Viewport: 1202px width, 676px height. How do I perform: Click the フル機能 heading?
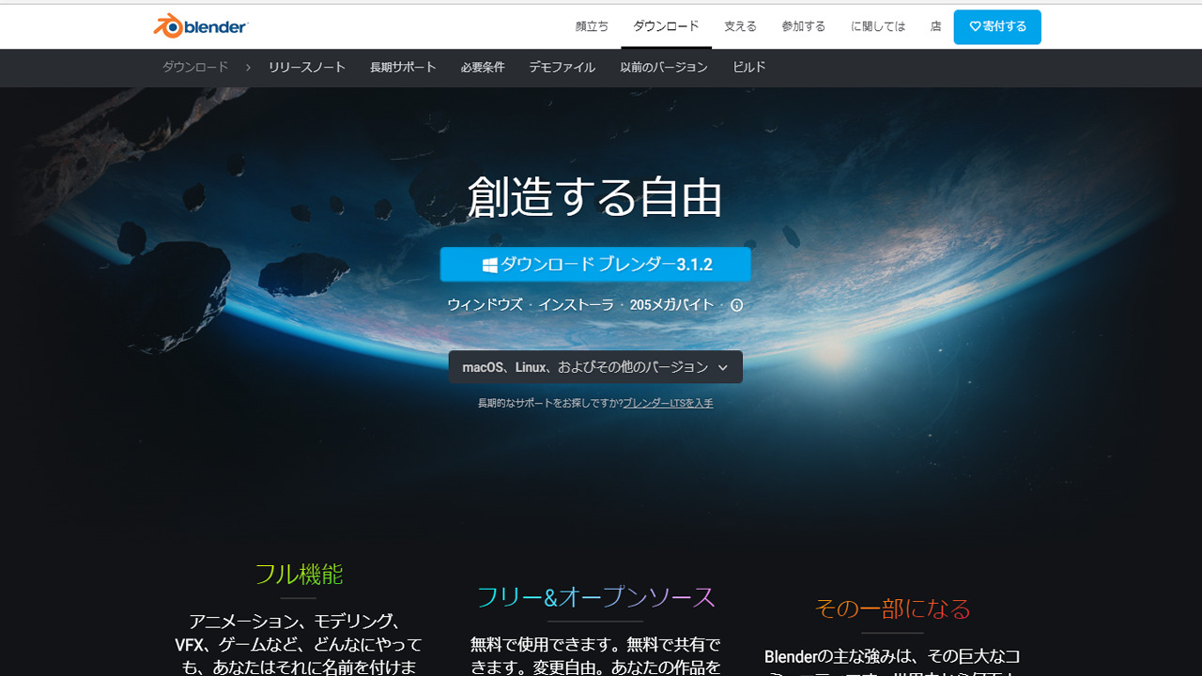click(x=299, y=574)
